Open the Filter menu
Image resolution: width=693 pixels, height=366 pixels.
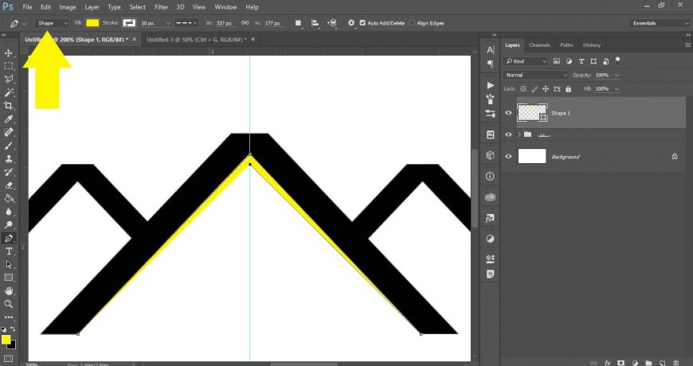161,6
